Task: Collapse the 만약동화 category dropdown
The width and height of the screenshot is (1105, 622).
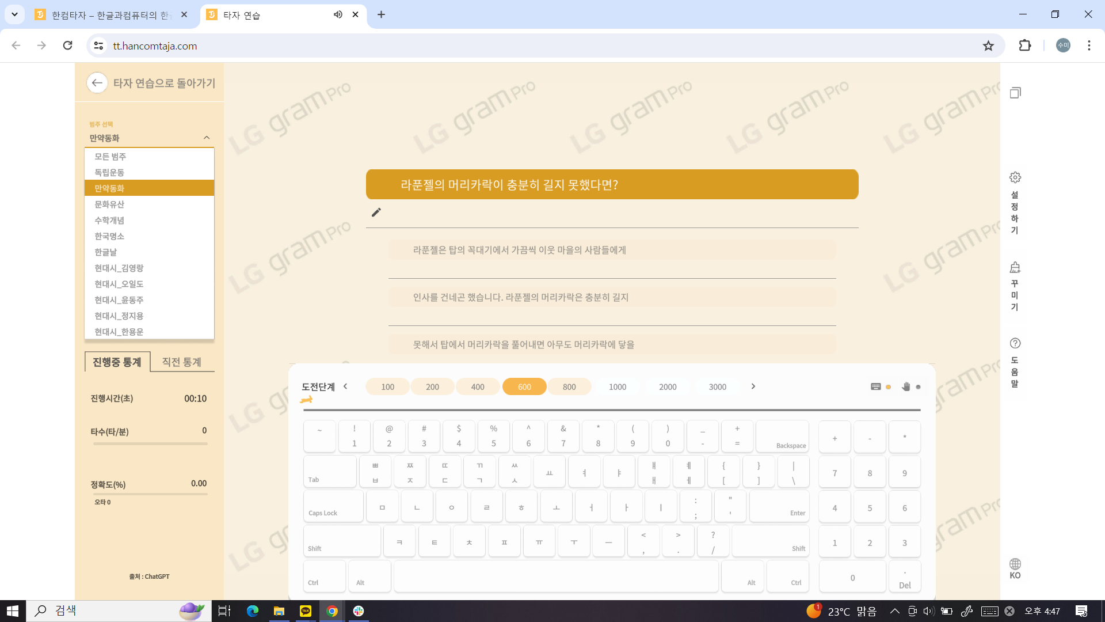Action: 207,138
